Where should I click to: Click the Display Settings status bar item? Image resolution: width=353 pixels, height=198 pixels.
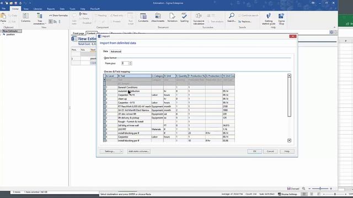pyautogui.click(x=288, y=194)
